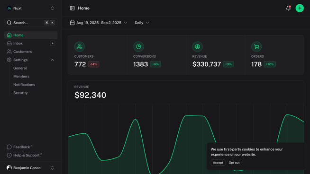
Task: Click the customers value 772
Action: point(80,64)
